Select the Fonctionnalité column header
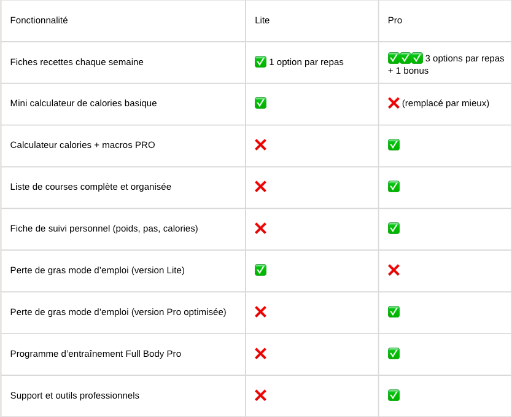Viewport: 512px width, 417px height. pyautogui.click(x=123, y=21)
